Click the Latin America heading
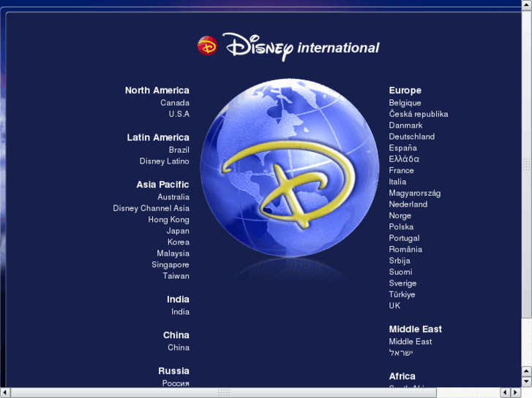 pyautogui.click(x=158, y=137)
